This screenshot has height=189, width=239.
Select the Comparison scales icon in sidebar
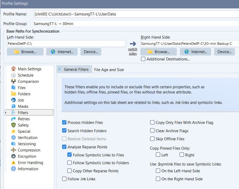(14, 81)
